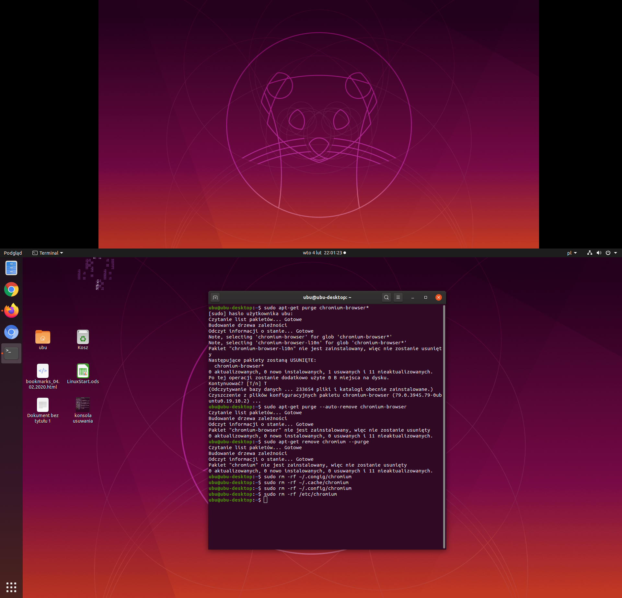Minimize the terminal window
622x598 pixels.
point(413,297)
